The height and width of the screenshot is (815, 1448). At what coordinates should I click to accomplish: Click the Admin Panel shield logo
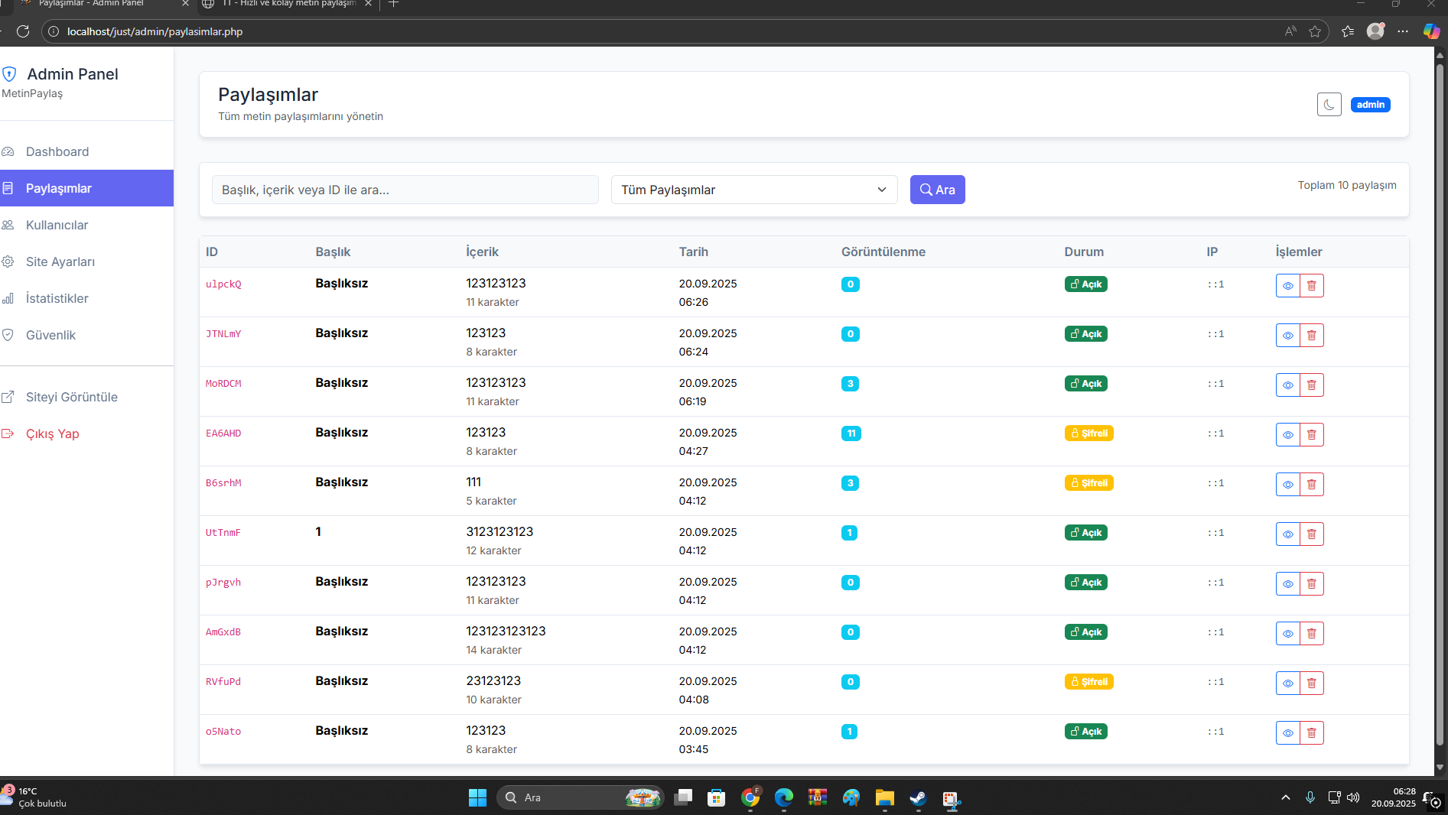pos(10,74)
